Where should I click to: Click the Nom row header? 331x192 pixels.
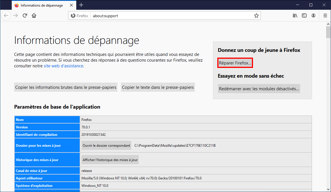tap(47, 119)
